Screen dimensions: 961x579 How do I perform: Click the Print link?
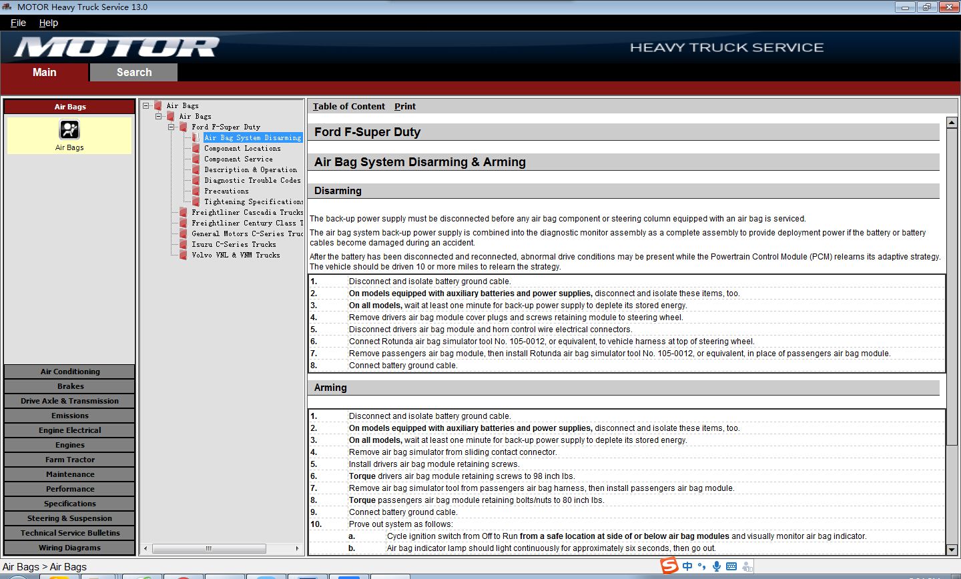pos(405,106)
